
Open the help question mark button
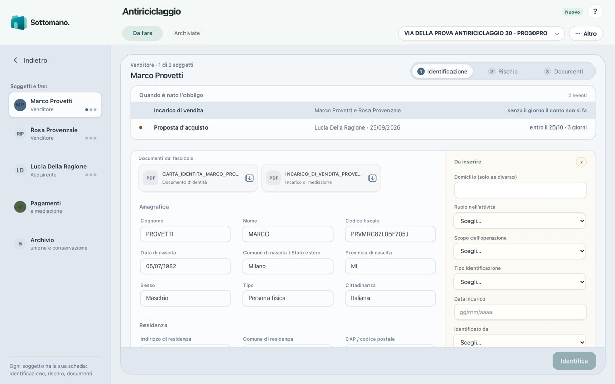coord(595,12)
